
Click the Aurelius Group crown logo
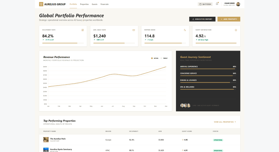tap(41, 4)
